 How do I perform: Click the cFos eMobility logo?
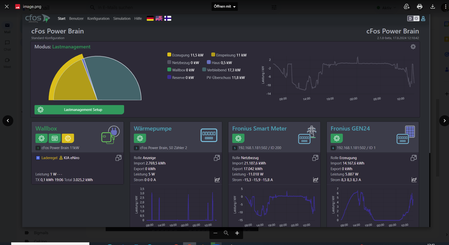(37, 18)
